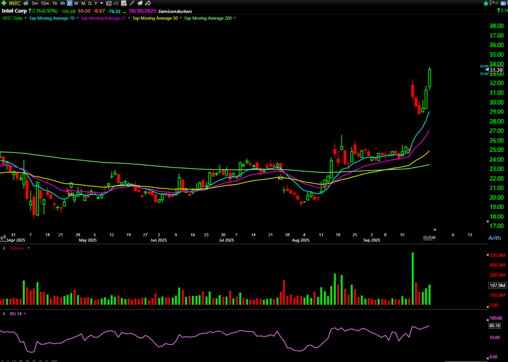Screen dimensions: 508x362
Task: Open the chart type candlestick icon
Action: (109, 3)
